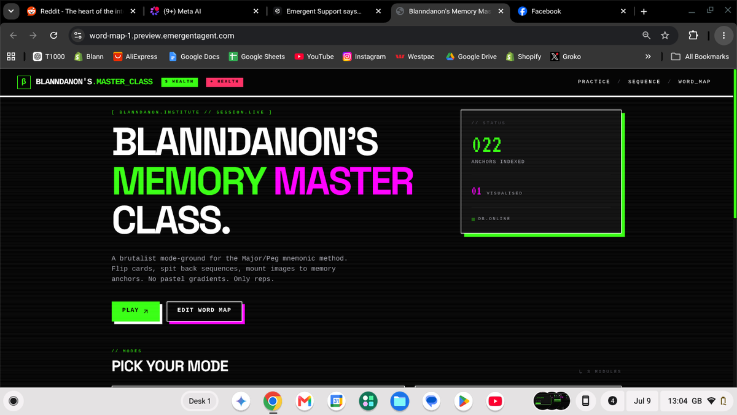The image size is (737, 415).
Task: Open the 13:04 quick settings status area
Action: (697, 401)
